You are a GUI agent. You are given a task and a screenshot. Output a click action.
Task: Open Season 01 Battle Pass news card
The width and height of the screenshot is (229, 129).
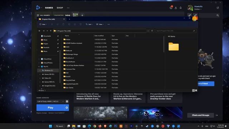pos(91,97)
